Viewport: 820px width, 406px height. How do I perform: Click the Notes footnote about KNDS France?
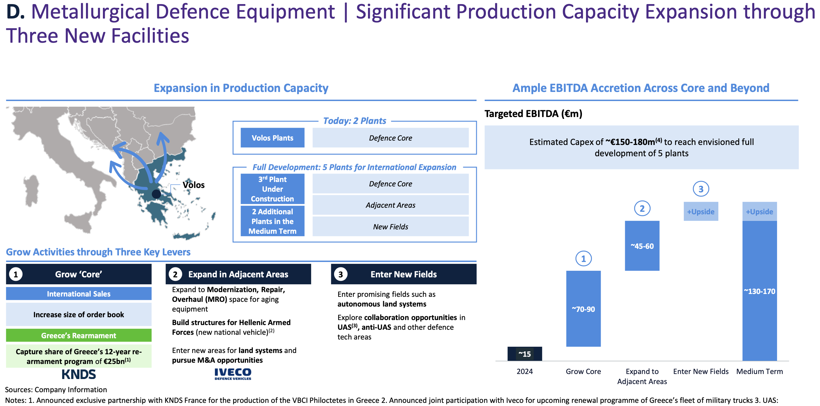(392, 400)
